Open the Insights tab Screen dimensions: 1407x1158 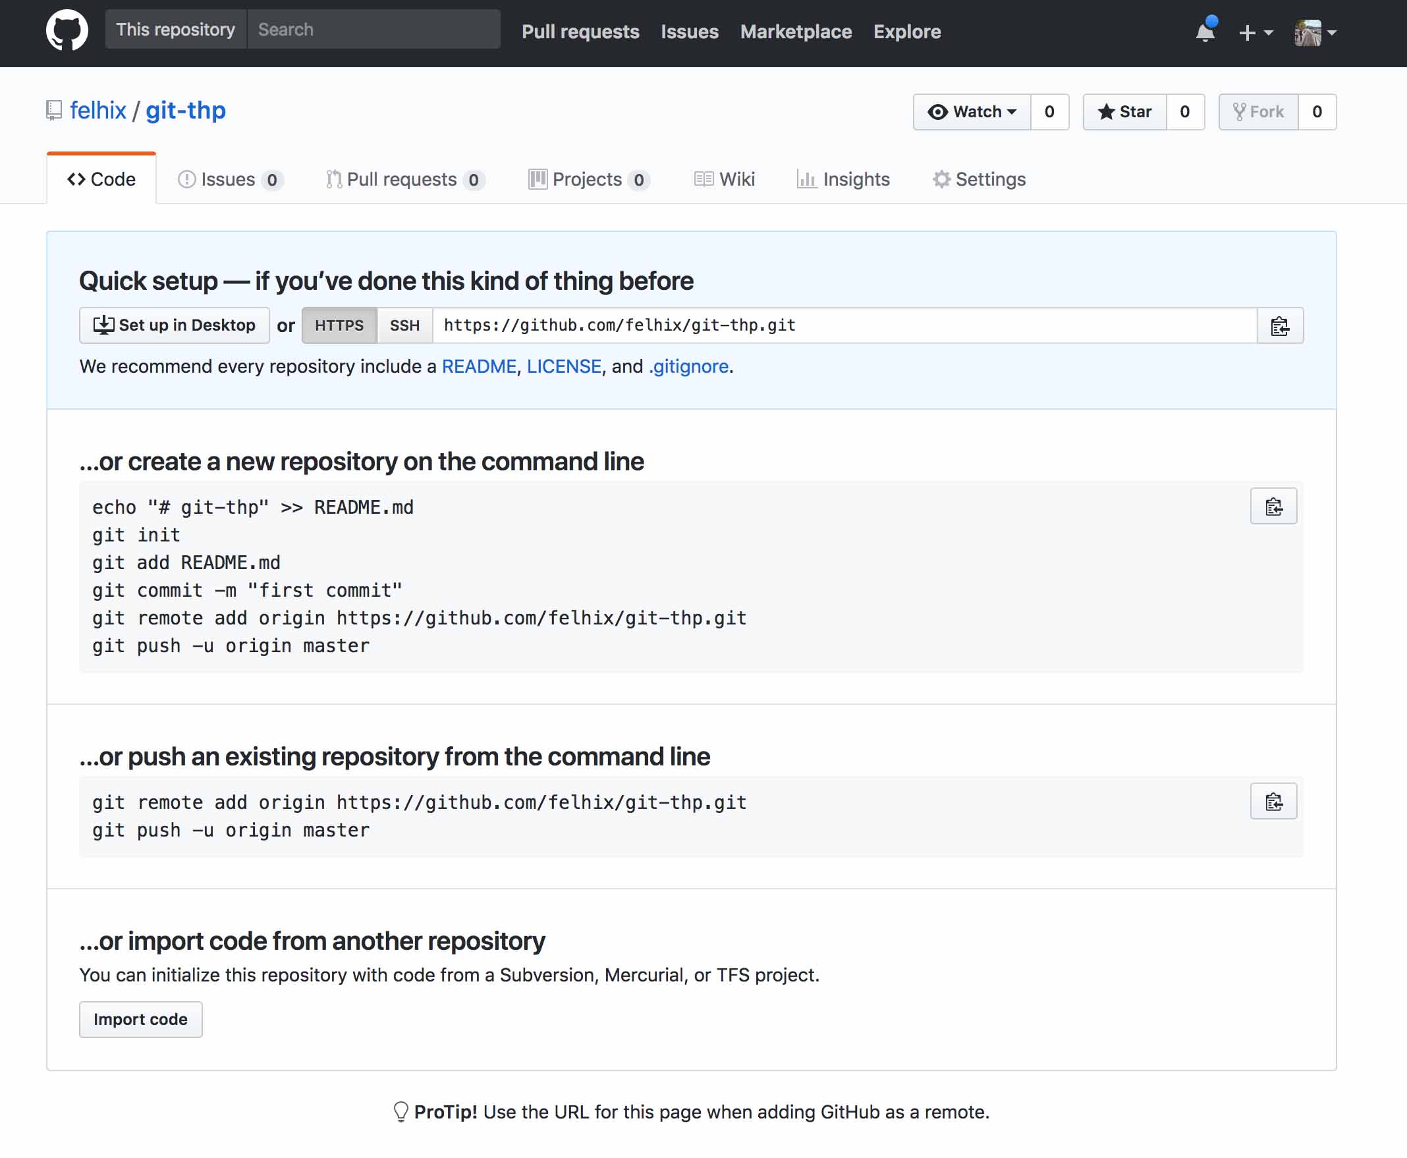pos(843,179)
